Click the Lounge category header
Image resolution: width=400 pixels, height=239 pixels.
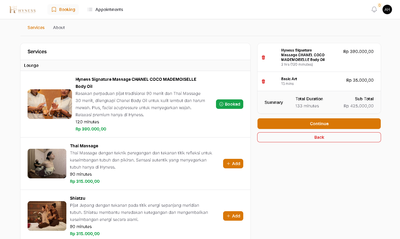click(135, 65)
